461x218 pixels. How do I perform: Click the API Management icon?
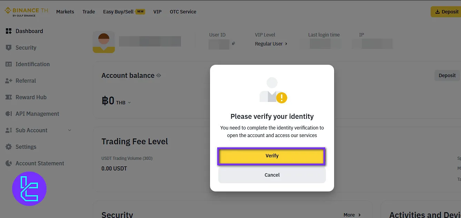(x=9, y=114)
